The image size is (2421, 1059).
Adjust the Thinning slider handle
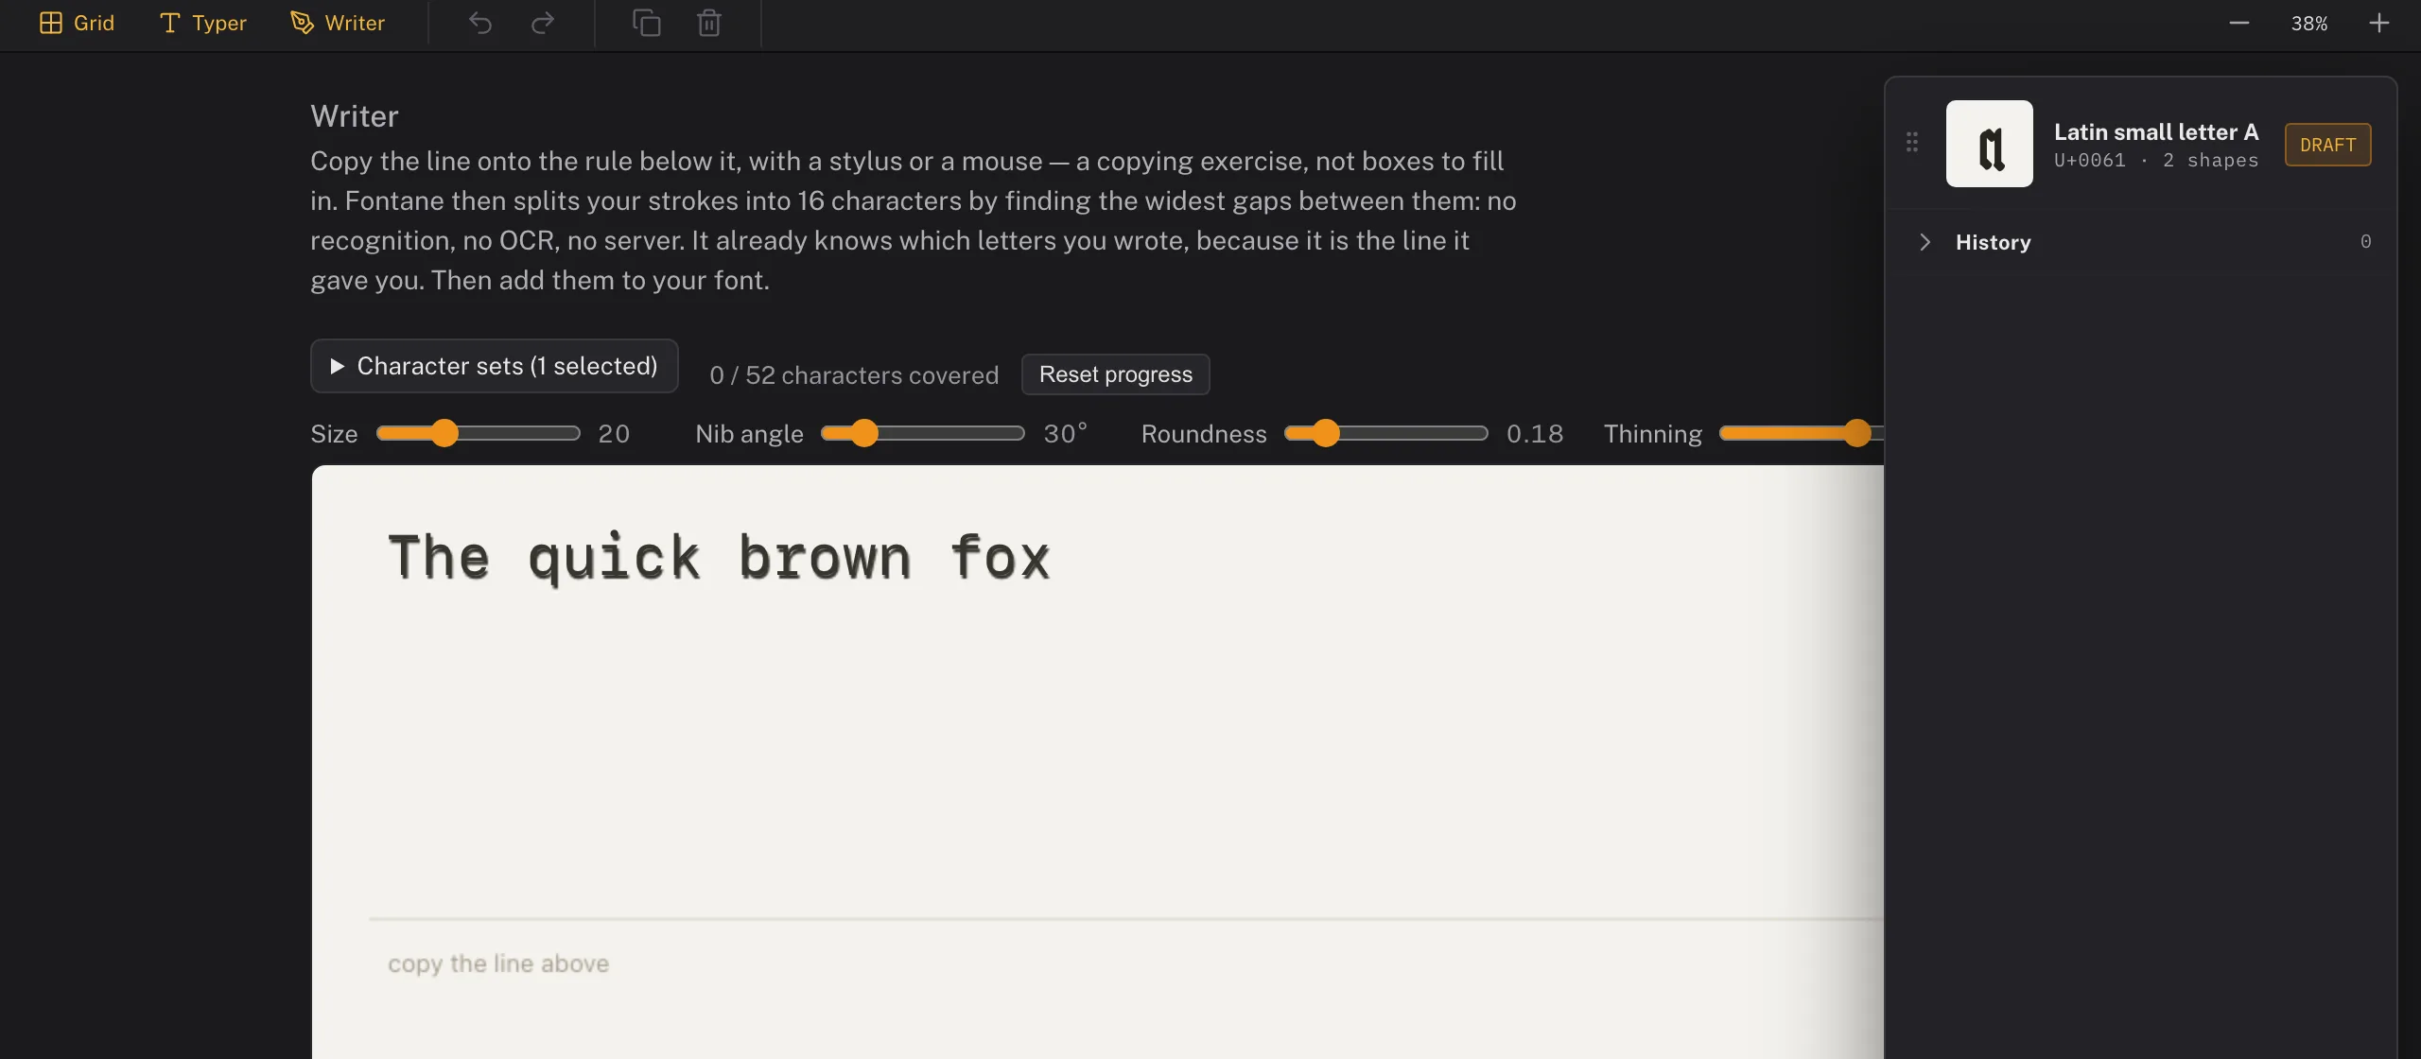click(1857, 433)
